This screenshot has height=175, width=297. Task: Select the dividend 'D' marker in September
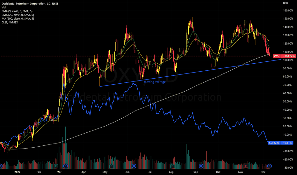coord(201,166)
